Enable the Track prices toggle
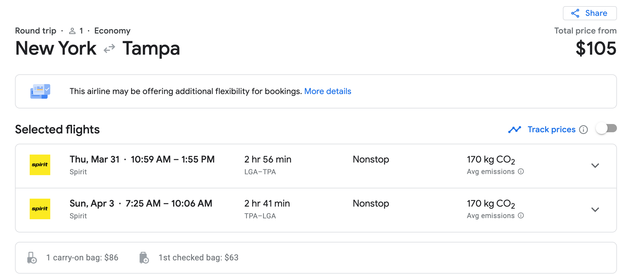The height and width of the screenshot is (278, 634). click(x=606, y=129)
